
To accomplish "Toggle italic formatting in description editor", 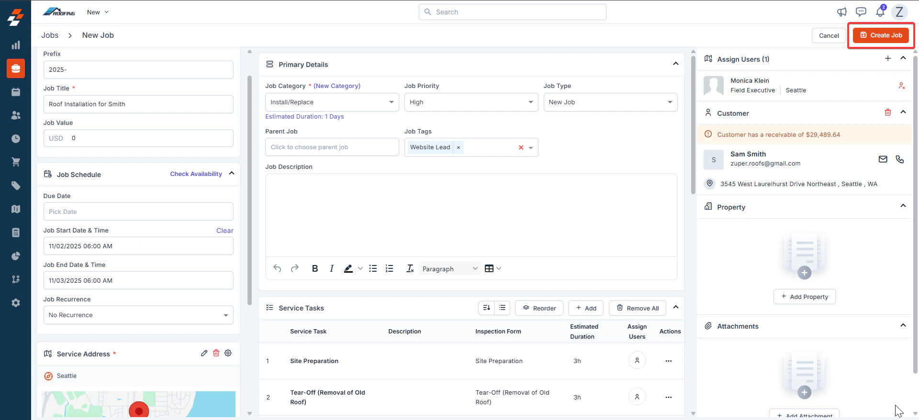I will point(332,268).
